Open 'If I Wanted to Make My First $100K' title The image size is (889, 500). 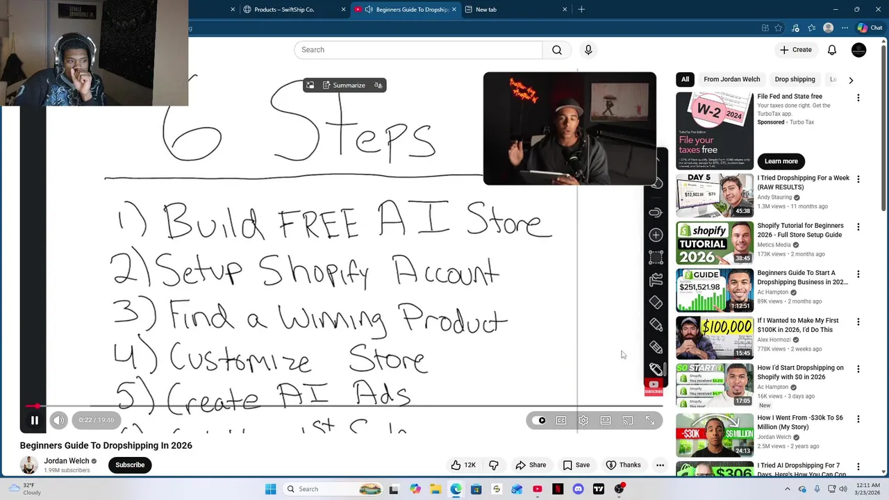pos(798,325)
